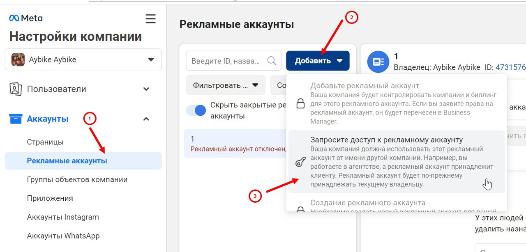Click the Аккаунты briefcase icon

16,119
